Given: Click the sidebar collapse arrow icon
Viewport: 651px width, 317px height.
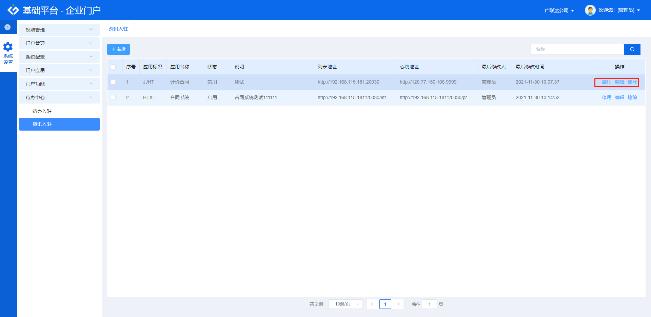Looking at the screenshot, I should coord(7,27).
